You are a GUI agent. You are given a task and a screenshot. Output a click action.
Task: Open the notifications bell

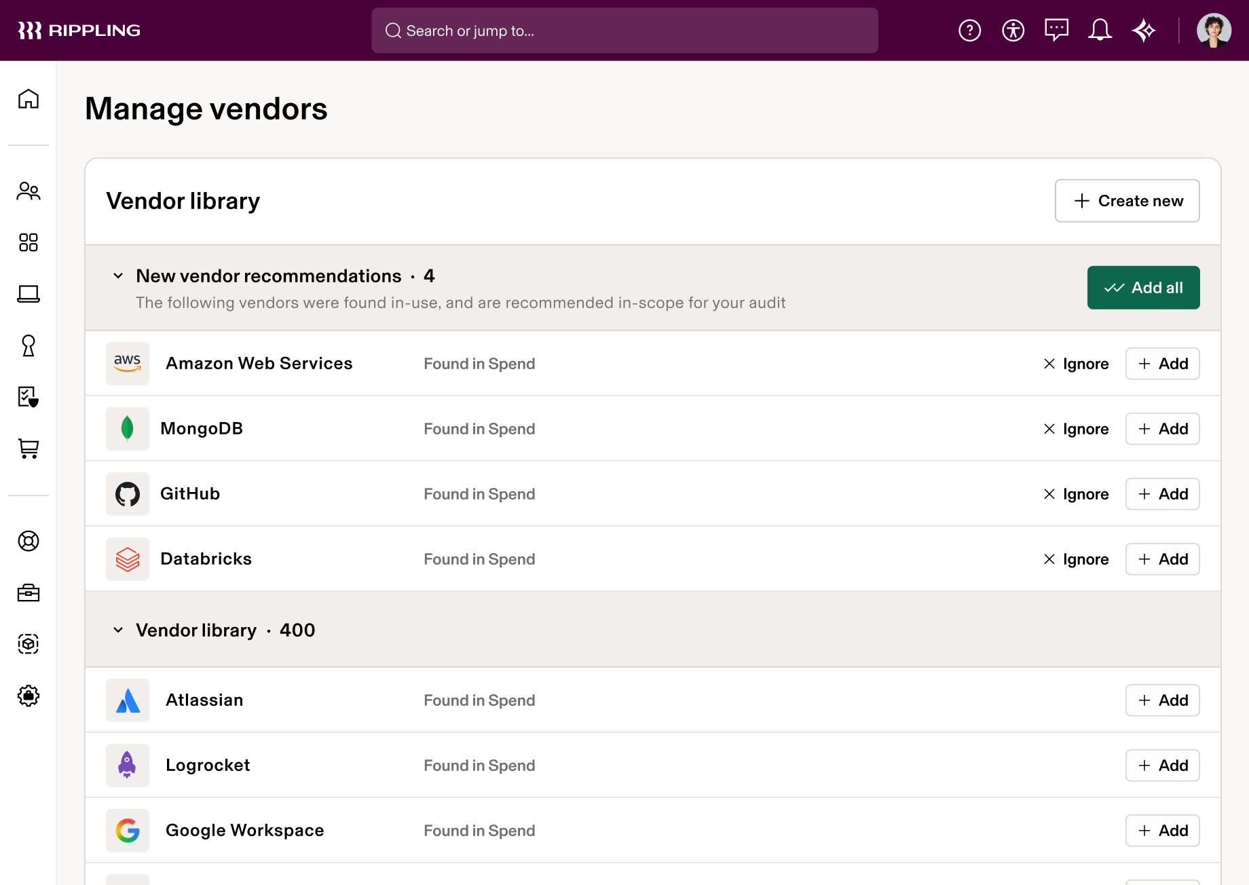1100,30
